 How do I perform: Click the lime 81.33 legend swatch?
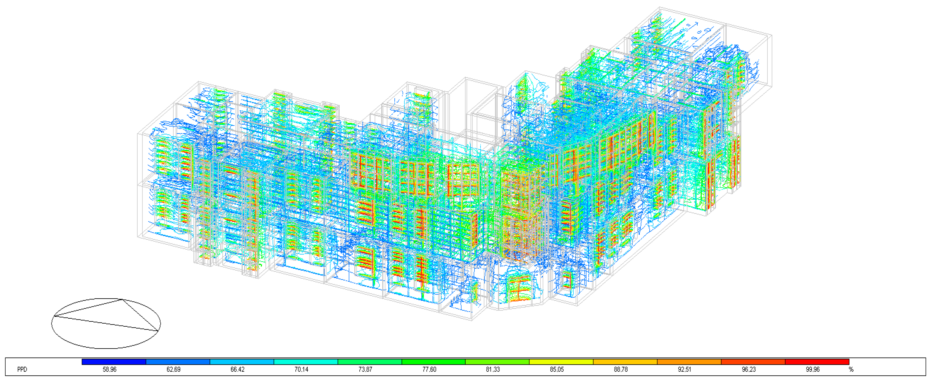pyautogui.click(x=497, y=362)
